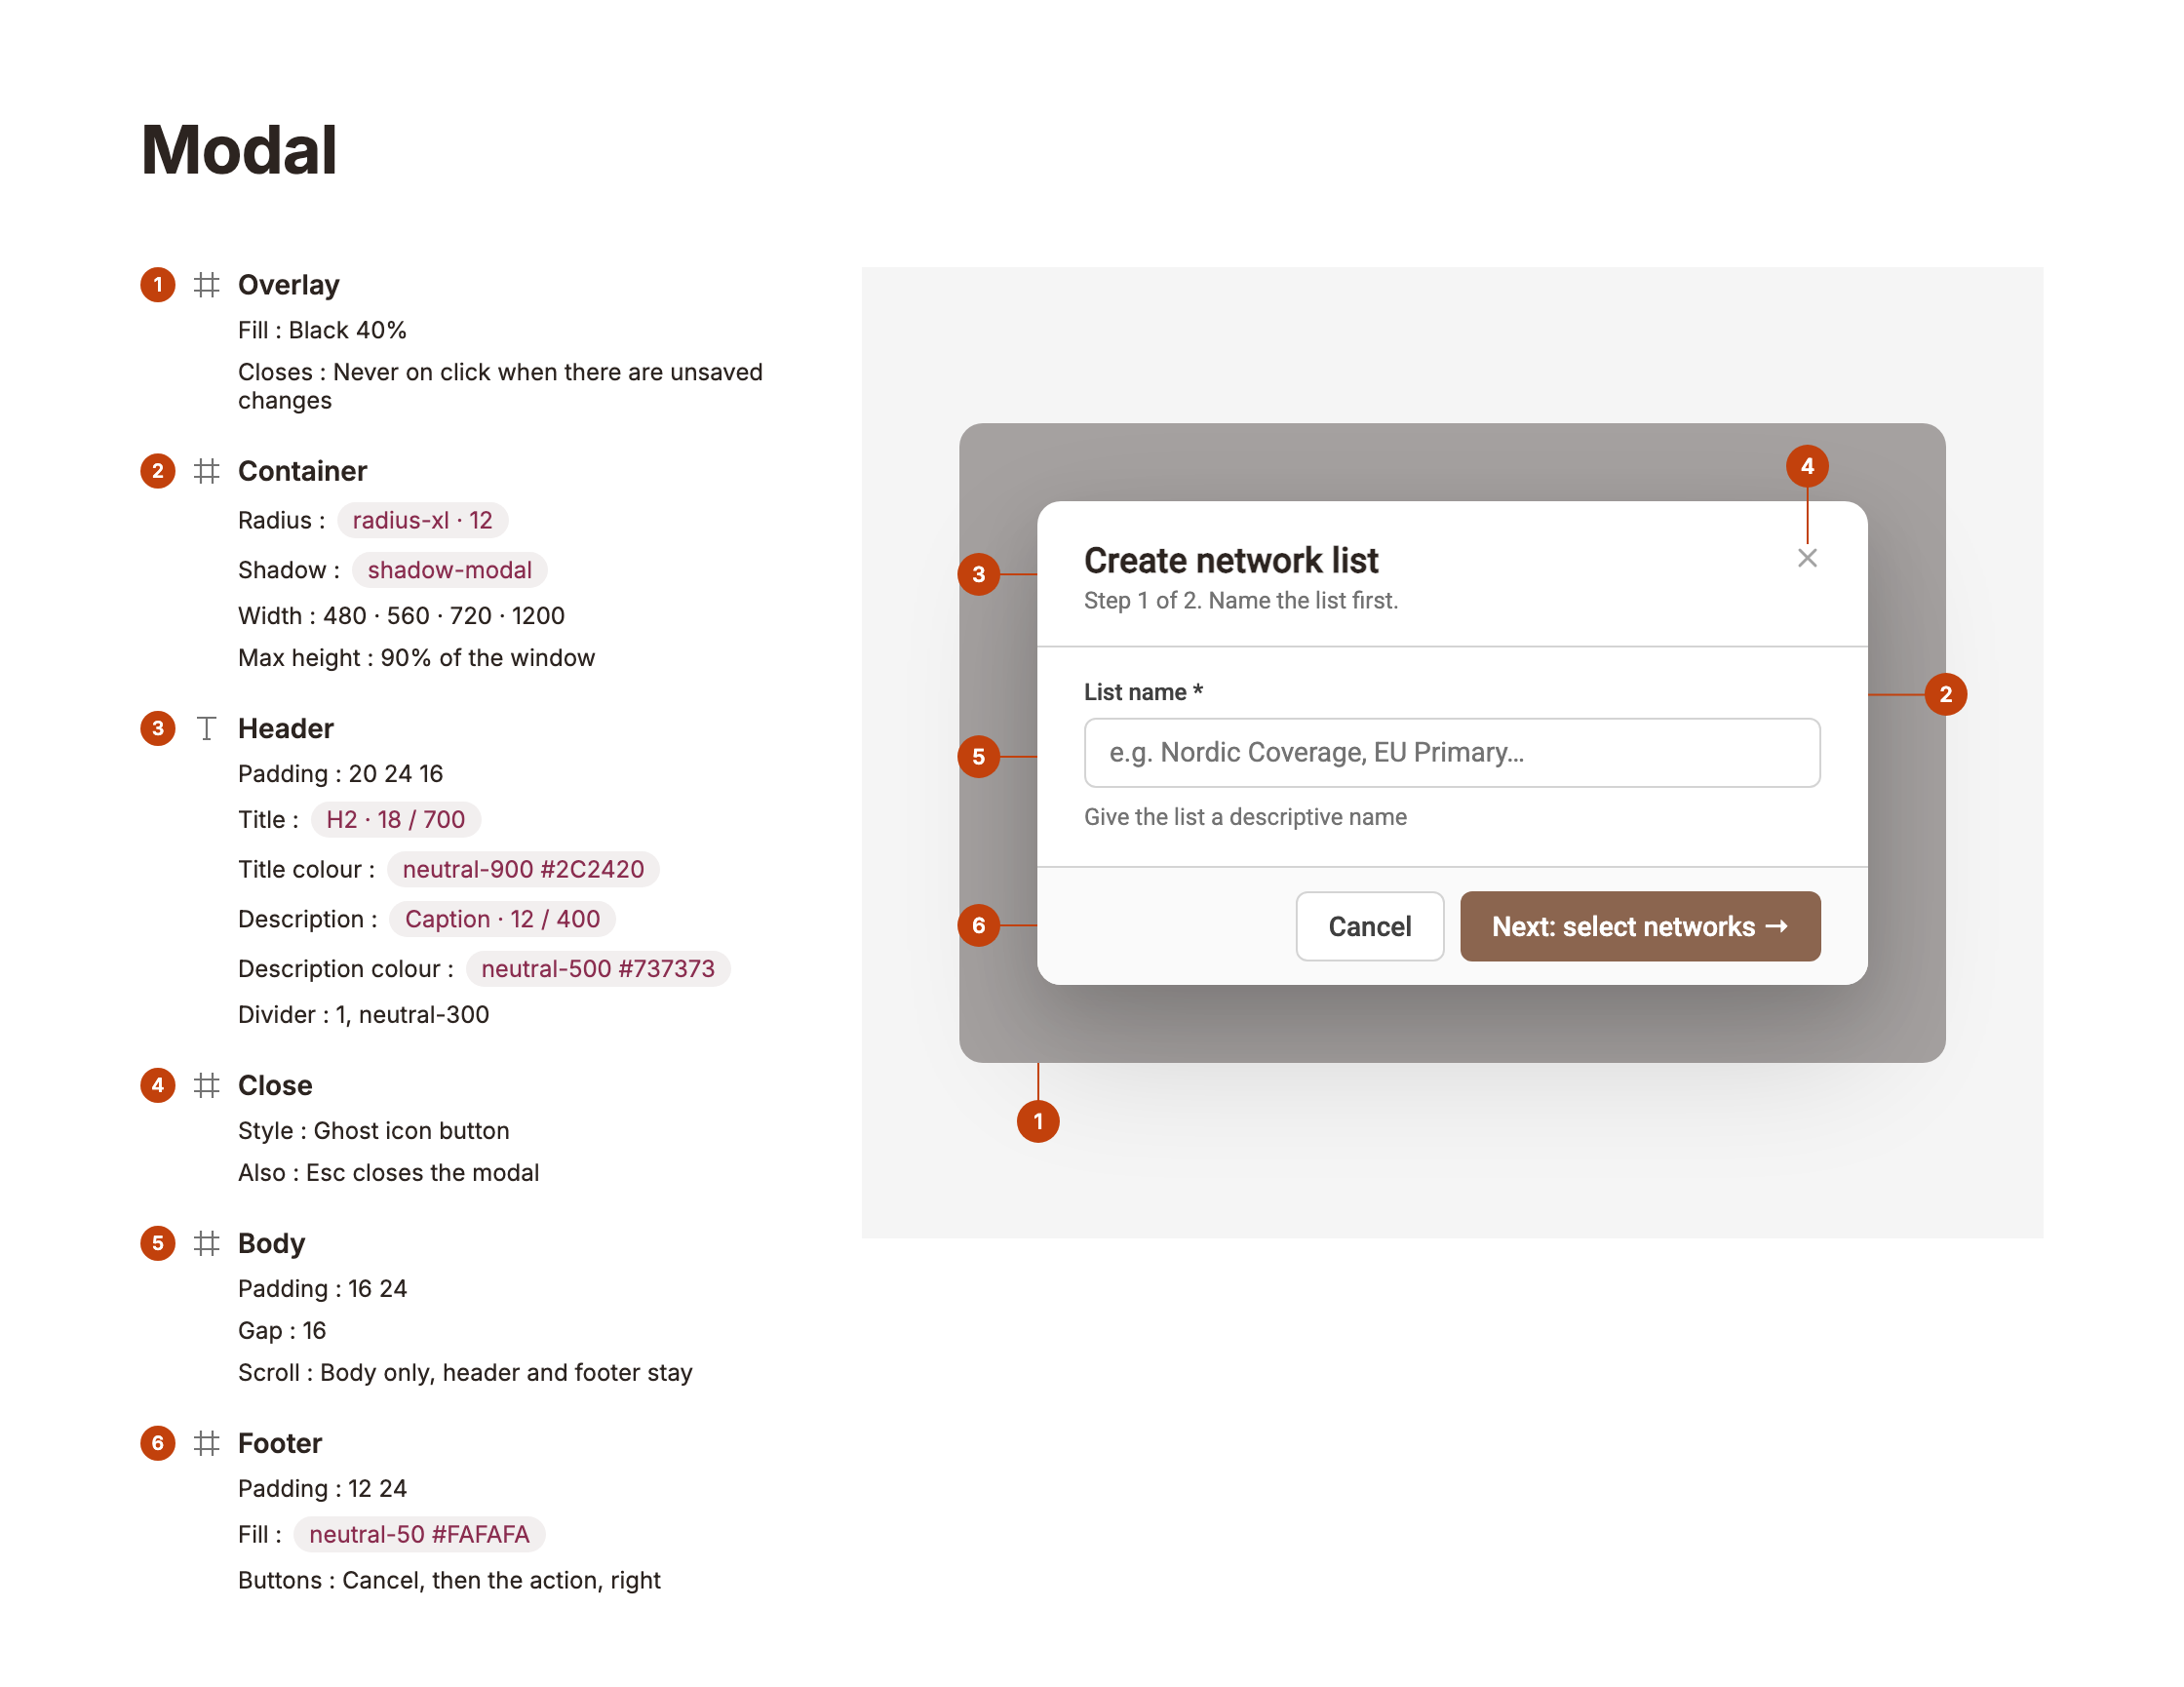
Task: Click the frame icon beside Container
Action: (207, 471)
